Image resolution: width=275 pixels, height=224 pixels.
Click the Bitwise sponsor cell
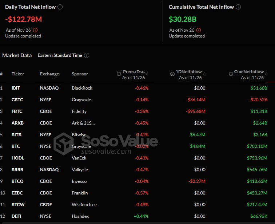[79, 135]
